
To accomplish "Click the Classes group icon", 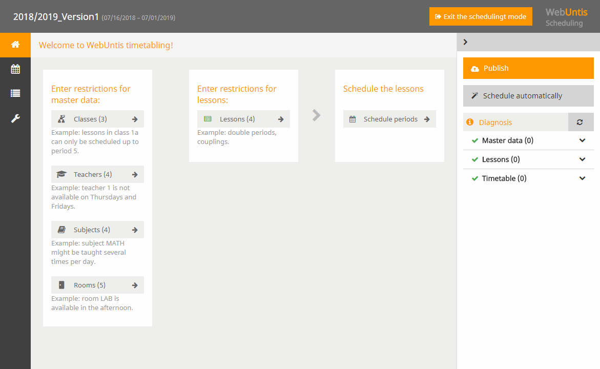I will 61,119.
